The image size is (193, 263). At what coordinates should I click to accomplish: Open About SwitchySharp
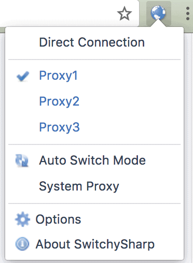(x=95, y=244)
